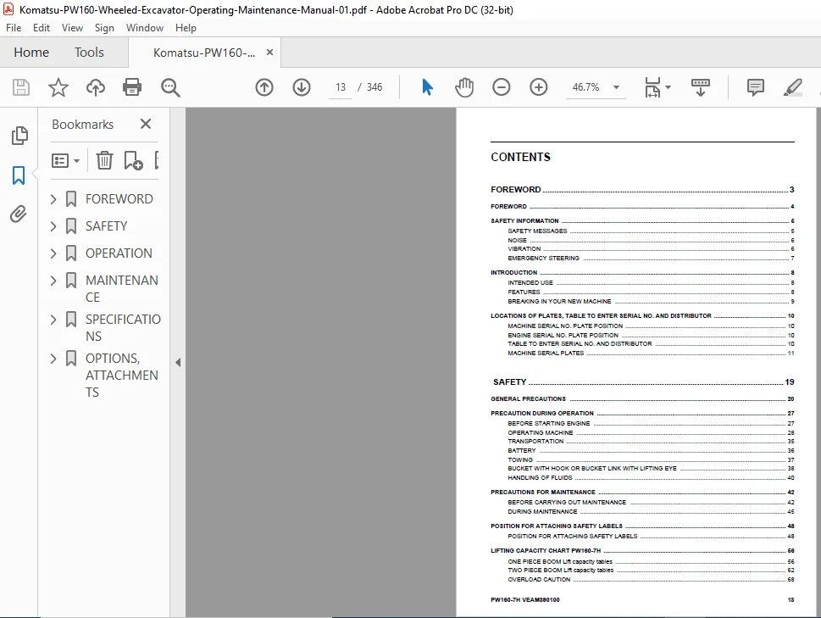Expand the MAINTENANCE bookmark
Screen dimensions: 821x618
click(53, 281)
